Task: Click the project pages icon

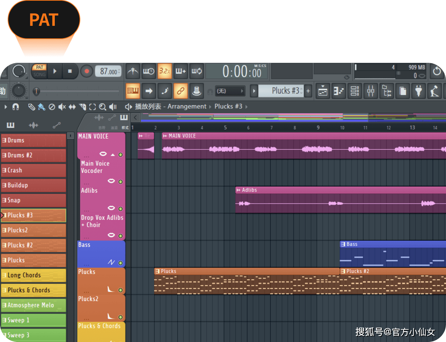Action: [x=403, y=91]
